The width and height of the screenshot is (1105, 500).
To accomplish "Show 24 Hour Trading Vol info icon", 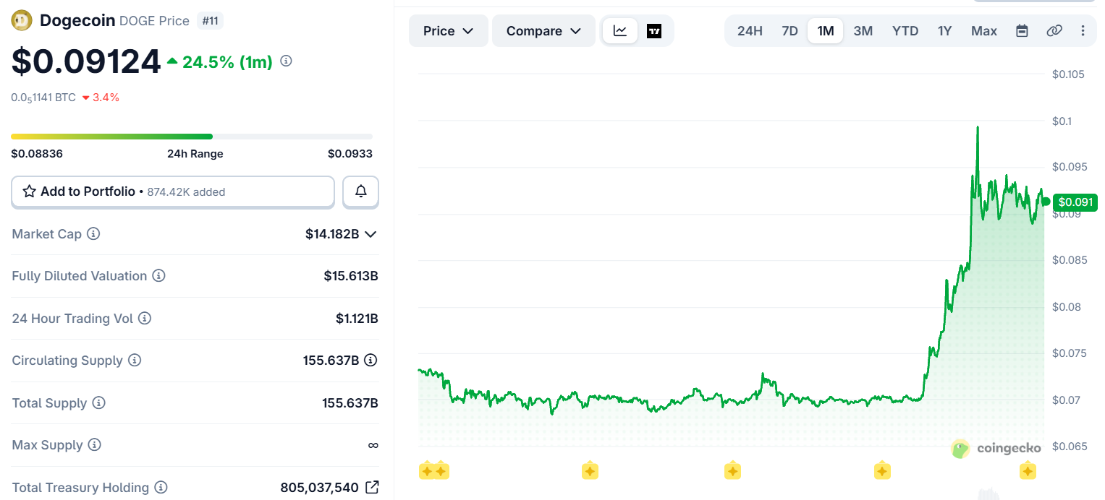I will tap(145, 318).
